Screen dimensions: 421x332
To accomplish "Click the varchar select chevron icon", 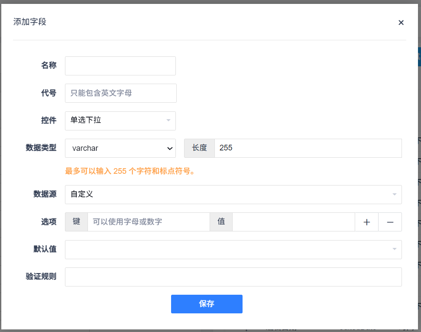I will point(170,148).
